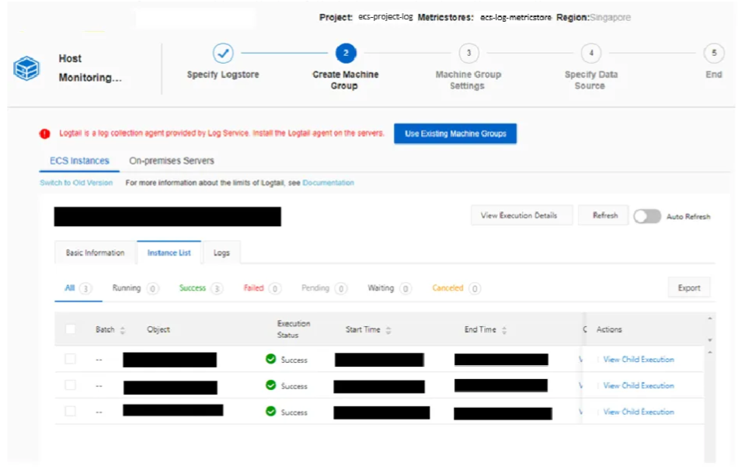Open the Documentation link
The image size is (738, 470).
(x=328, y=183)
